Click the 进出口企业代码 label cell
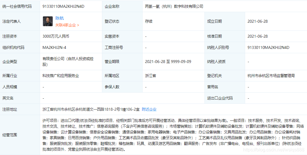 coord(225,98)
